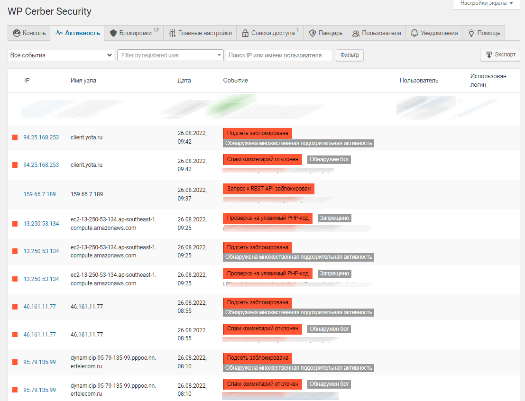
Task: Click the padlock icon on Списки доступа
Action: 245,33
